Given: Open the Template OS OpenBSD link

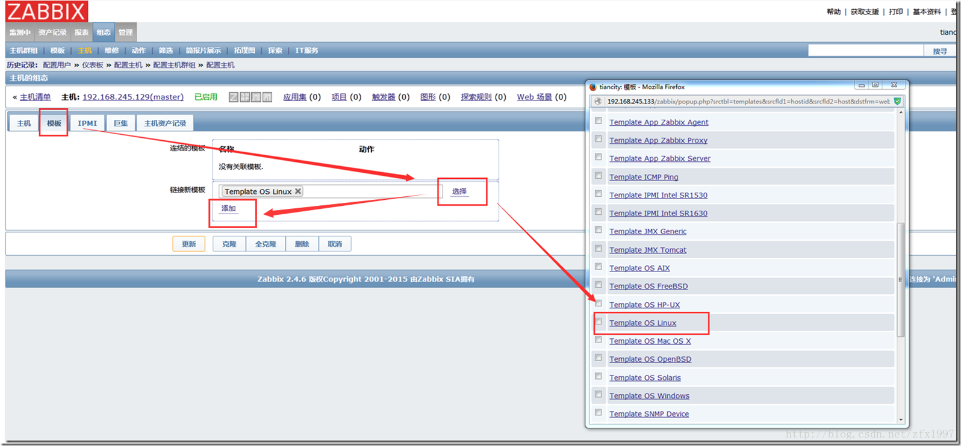Looking at the screenshot, I should pos(650,359).
